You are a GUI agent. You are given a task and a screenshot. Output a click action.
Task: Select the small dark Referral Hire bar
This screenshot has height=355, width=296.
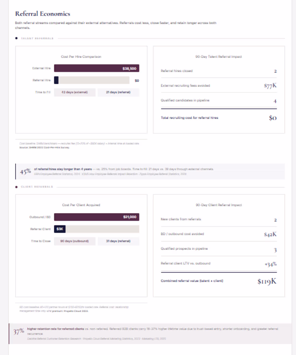pyautogui.click(x=56, y=80)
